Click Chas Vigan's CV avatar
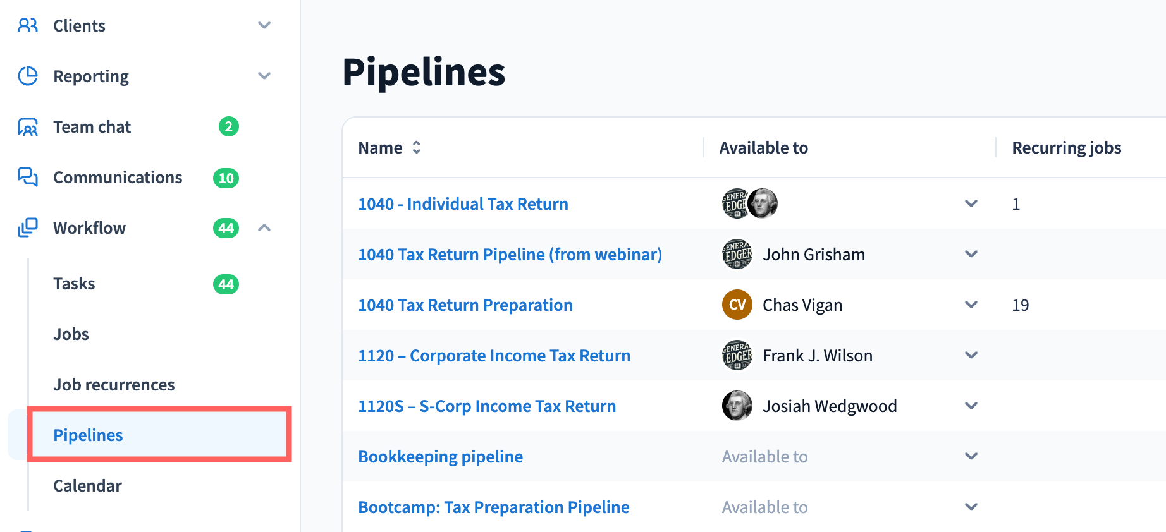1166x532 pixels. click(x=737, y=305)
